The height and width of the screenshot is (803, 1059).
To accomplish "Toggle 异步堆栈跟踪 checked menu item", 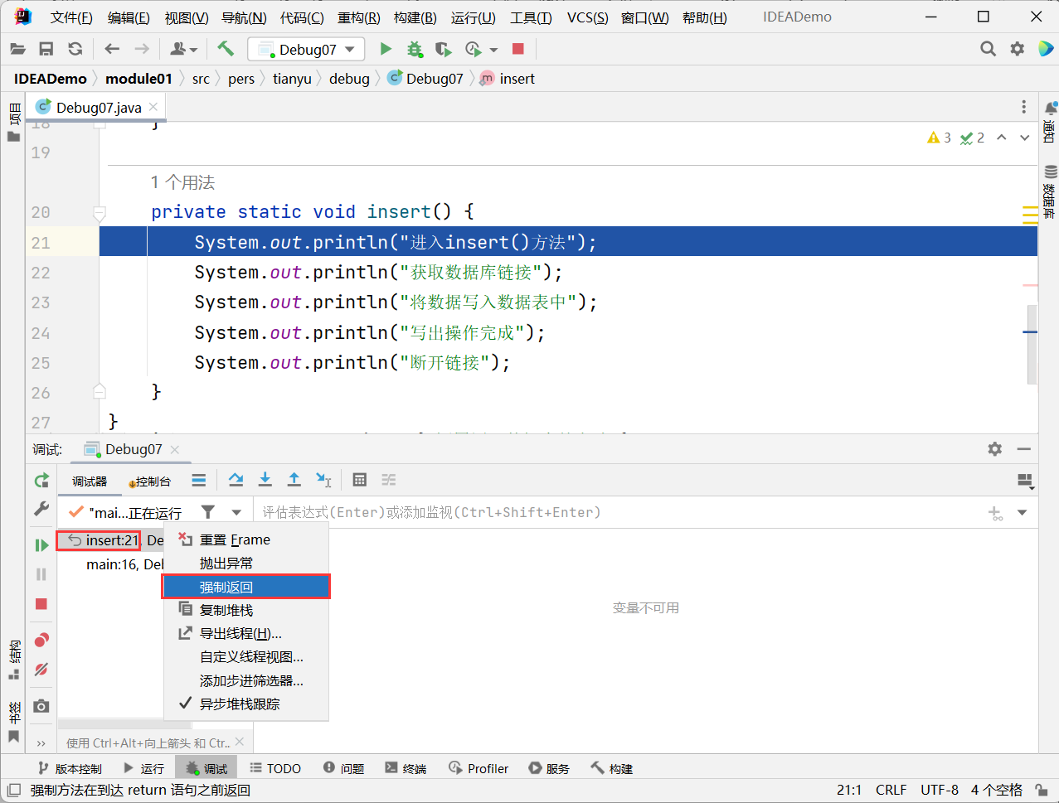I will [239, 704].
